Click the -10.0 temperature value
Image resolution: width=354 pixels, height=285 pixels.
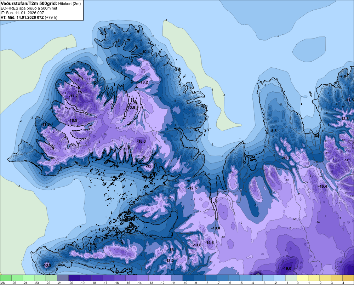click(216, 228)
